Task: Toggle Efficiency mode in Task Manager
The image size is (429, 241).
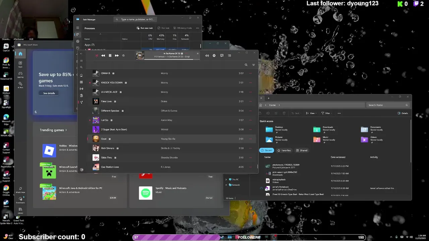Action: click(183, 28)
